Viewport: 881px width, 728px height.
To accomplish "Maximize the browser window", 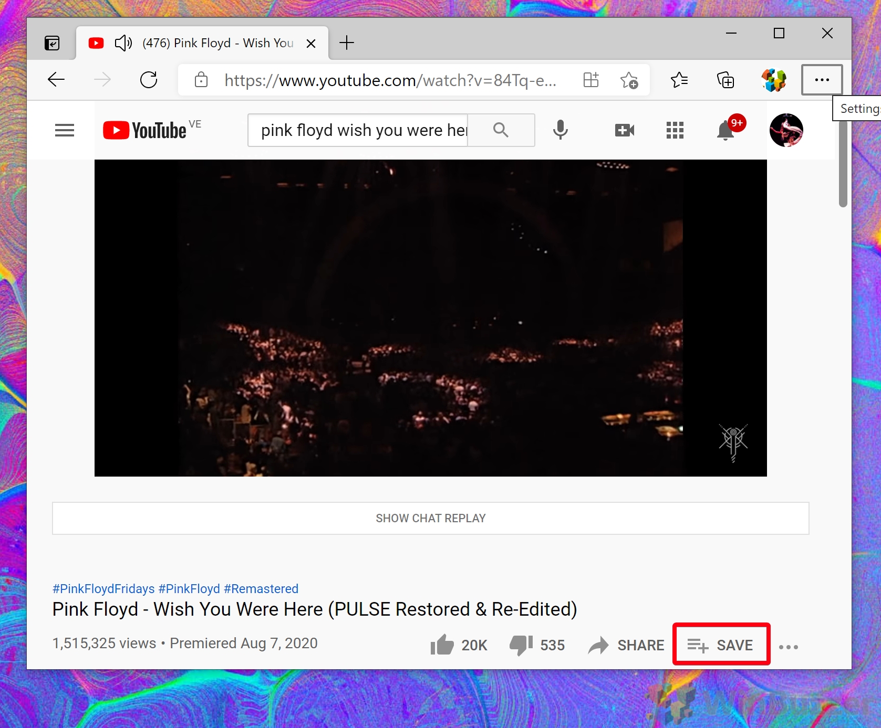I will click(x=779, y=33).
